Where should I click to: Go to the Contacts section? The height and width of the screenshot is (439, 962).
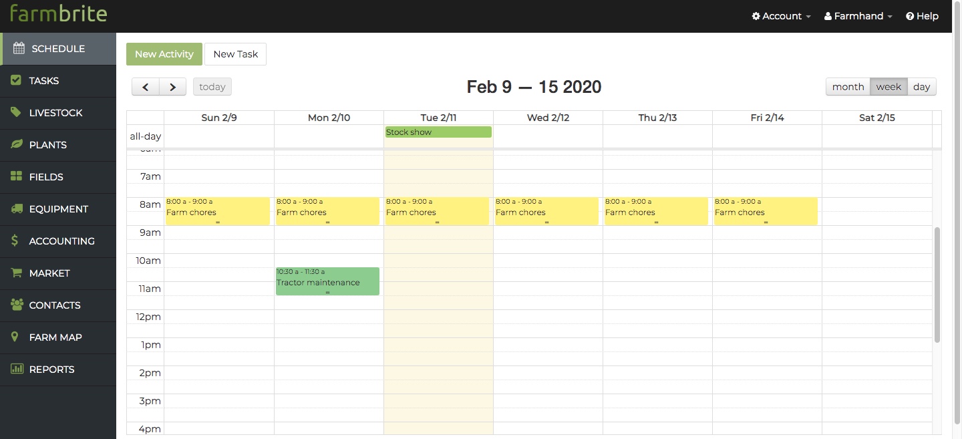(x=54, y=305)
